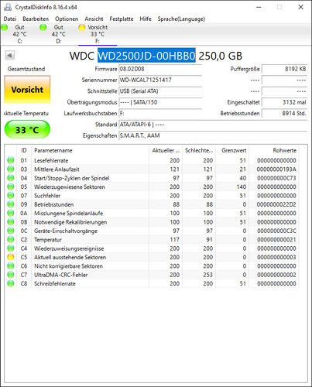
Task: Select the Aktuell ausstehende Sektoren text
Action: tap(70, 257)
